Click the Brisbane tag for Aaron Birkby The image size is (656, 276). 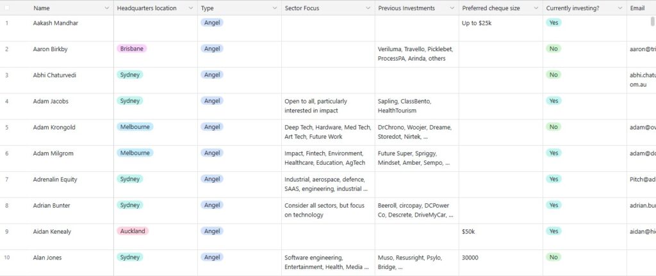132,49
